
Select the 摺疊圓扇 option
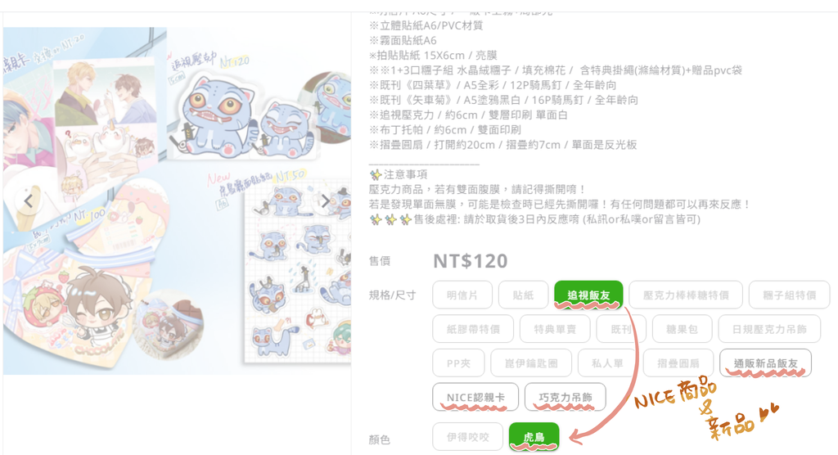click(x=678, y=363)
